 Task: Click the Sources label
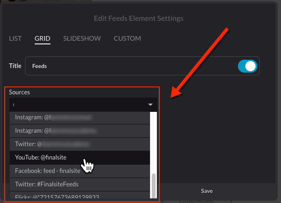tap(19, 92)
